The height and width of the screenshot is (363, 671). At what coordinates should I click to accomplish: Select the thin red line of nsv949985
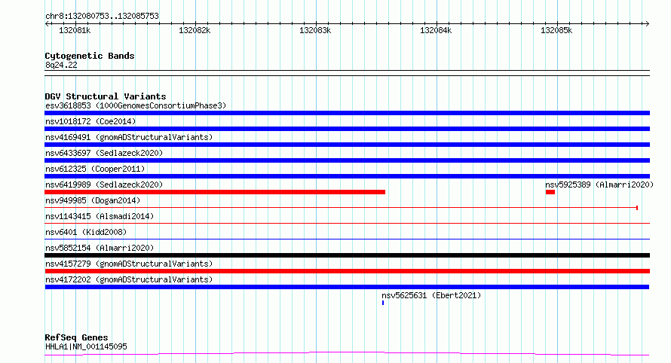tap(341, 208)
